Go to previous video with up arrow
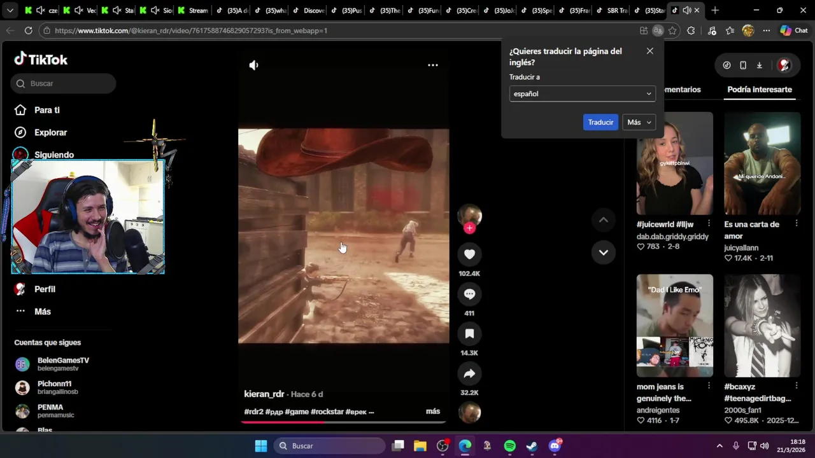The width and height of the screenshot is (815, 458). [x=603, y=220]
